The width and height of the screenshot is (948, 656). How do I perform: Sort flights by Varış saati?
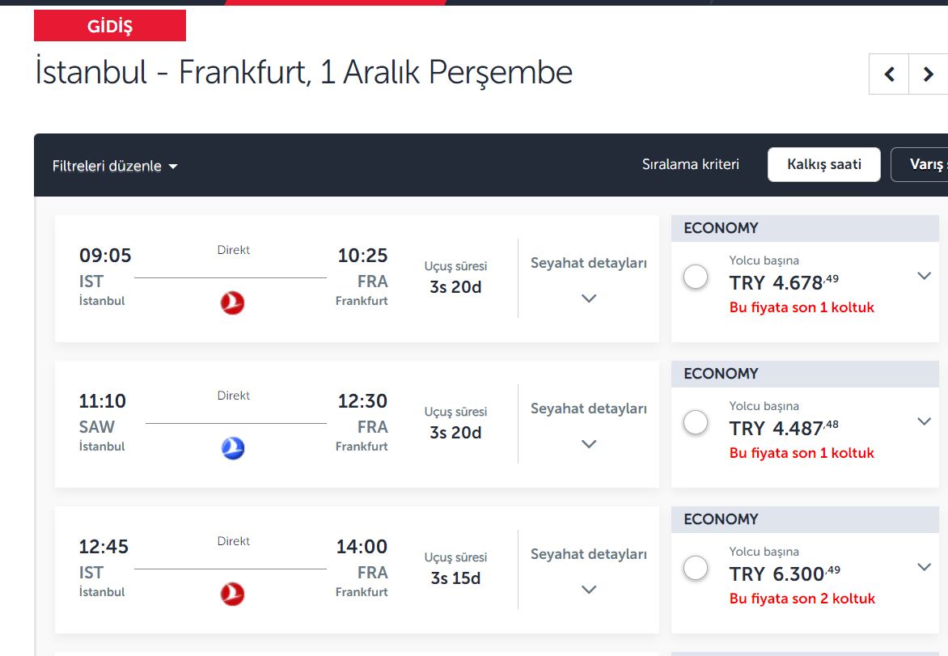[919, 164]
